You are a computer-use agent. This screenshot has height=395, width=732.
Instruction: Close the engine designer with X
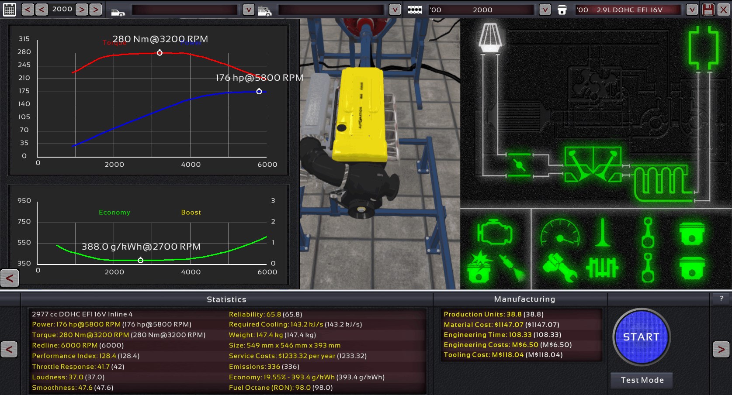(x=724, y=10)
